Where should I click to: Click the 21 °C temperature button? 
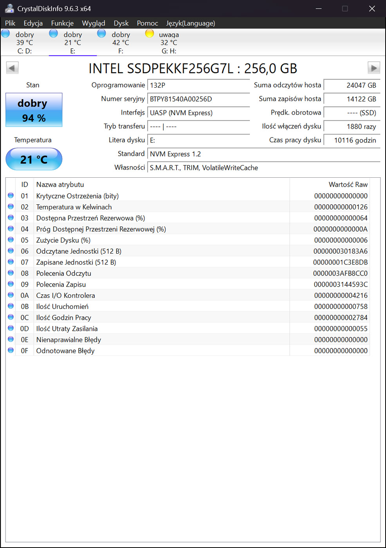tap(34, 159)
